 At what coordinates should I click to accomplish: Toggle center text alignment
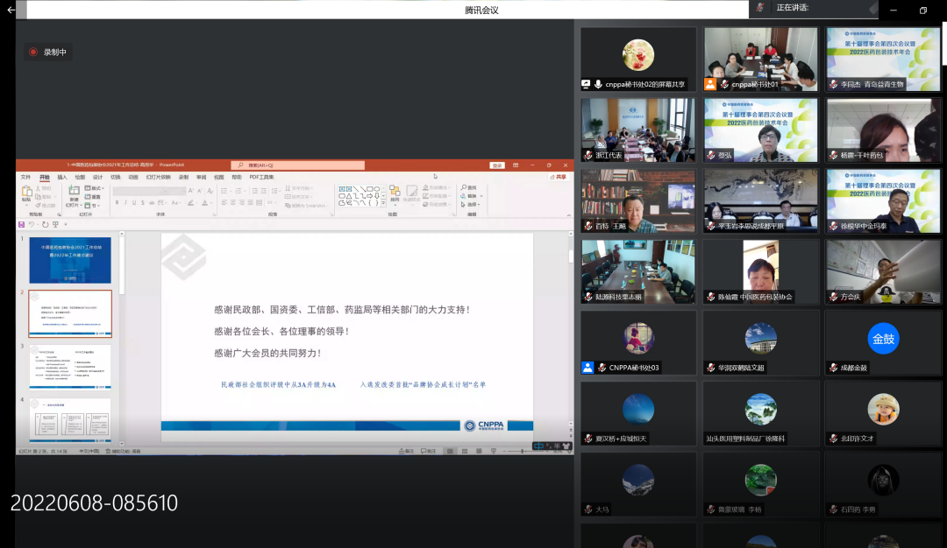[233, 202]
